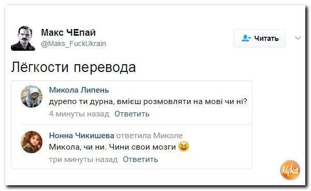Click the '4 минуты назад' timestamp
This screenshot has width=311, height=191.
coord(79,114)
